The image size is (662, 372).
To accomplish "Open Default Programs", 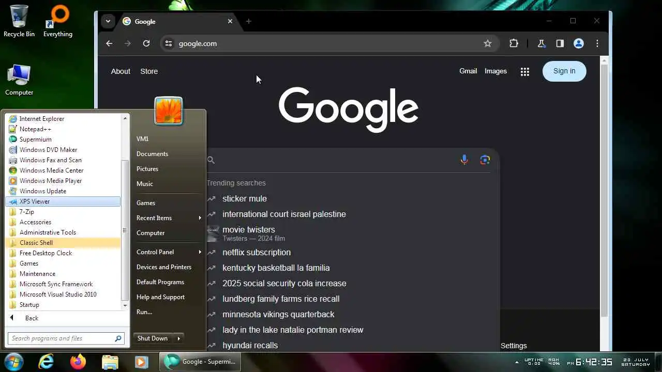I will pyautogui.click(x=160, y=282).
